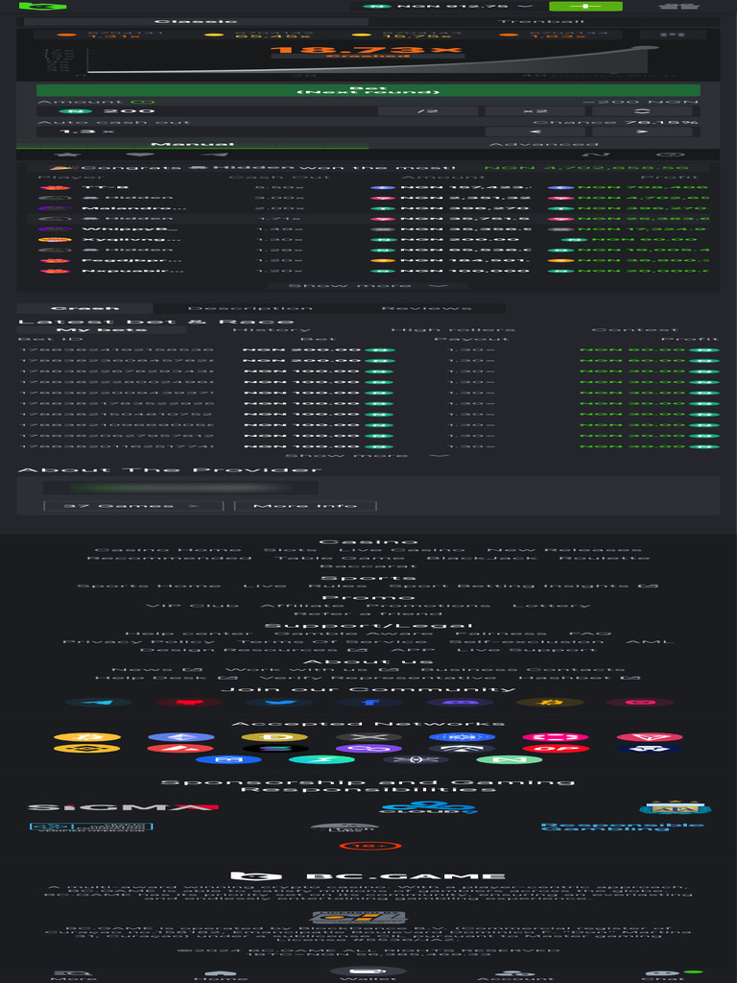Screen dimensions: 737x983
Task: Open the Responsible Gambling link
Action: click(x=622, y=827)
